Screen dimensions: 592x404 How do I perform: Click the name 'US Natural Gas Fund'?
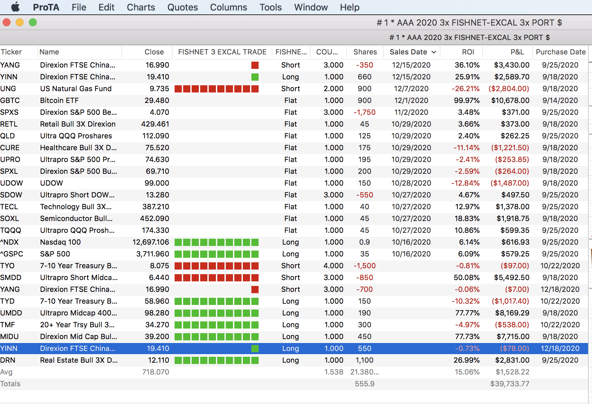point(76,89)
